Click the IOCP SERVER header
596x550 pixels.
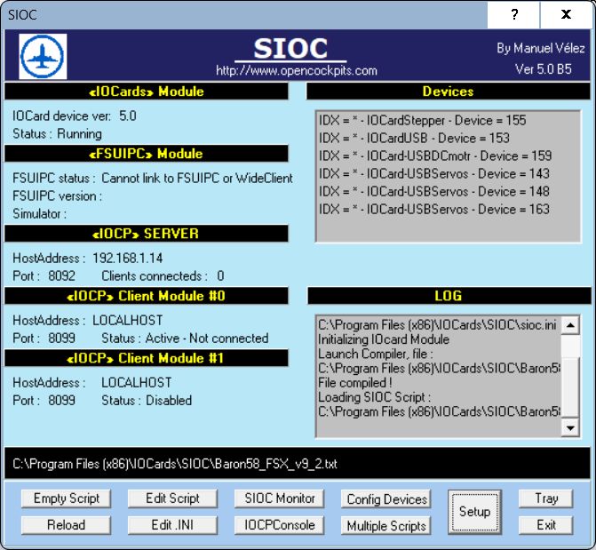(x=147, y=234)
